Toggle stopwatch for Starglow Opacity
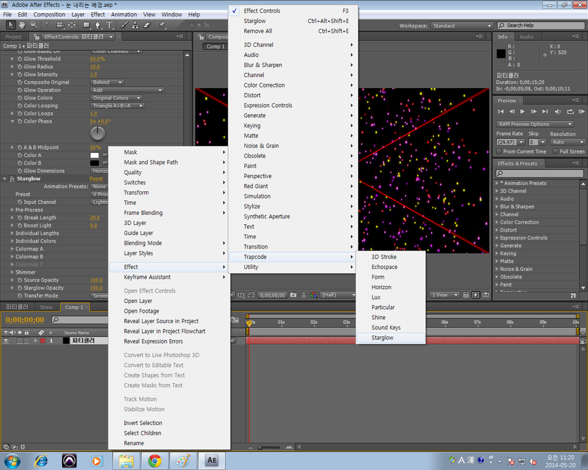The width and height of the screenshot is (588, 470). tap(20, 288)
